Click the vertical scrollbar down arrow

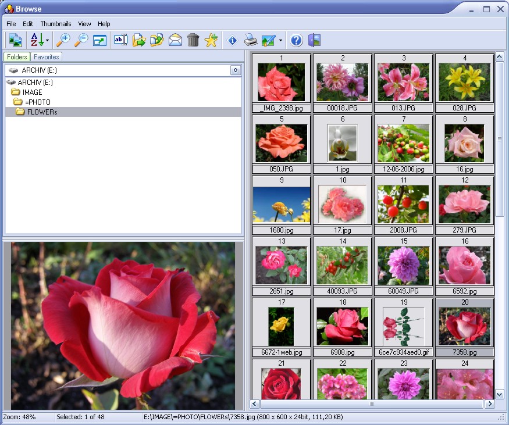tap(499, 395)
